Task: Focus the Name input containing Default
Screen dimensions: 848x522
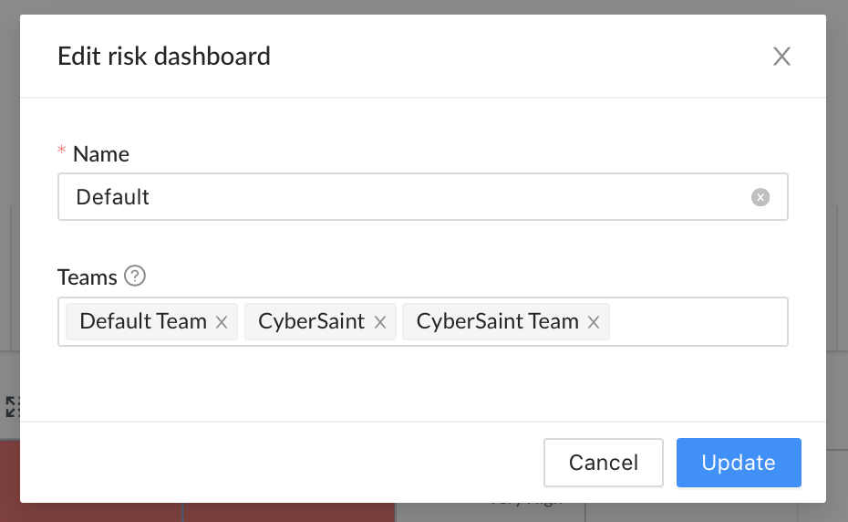Action: coord(422,197)
